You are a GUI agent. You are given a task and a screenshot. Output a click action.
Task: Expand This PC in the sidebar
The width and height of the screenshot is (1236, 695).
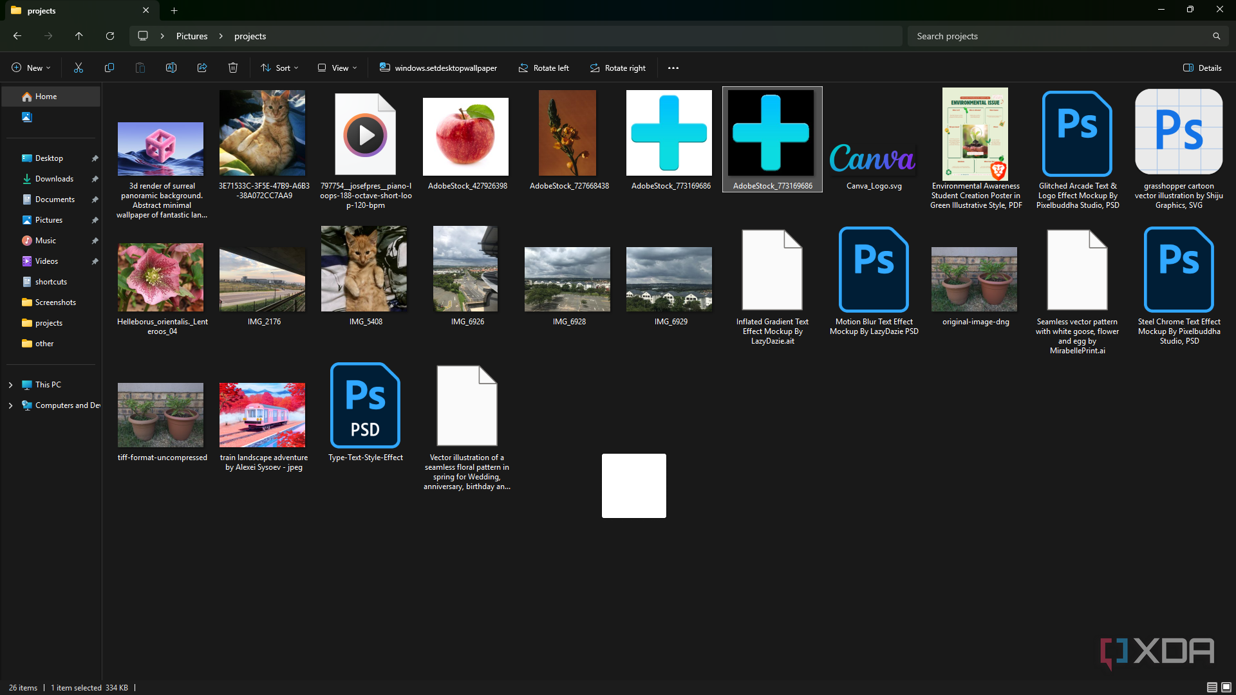pyautogui.click(x=10, y=384)
